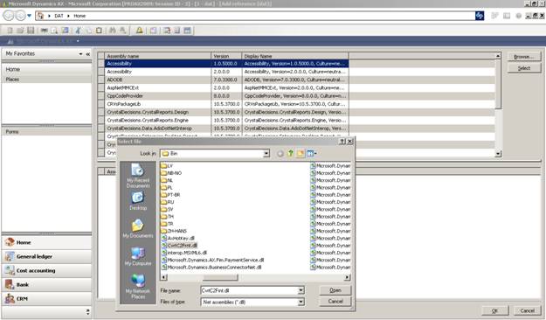This screenshot has height=320, width=546.
Task: Select the ADODB assembly row
Action: [226, 80]
